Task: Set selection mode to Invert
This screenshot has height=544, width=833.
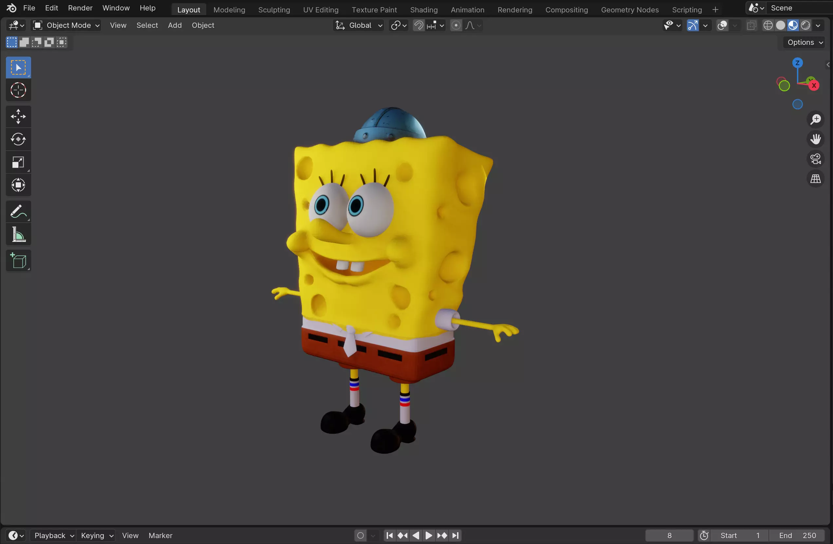Action: click(x=49, y=42)
